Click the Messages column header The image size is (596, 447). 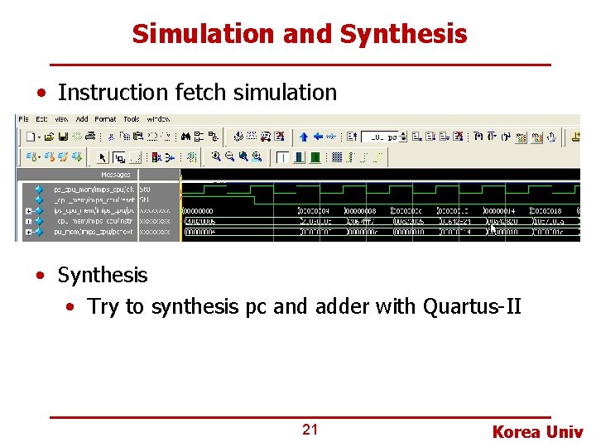click(115, 175)
